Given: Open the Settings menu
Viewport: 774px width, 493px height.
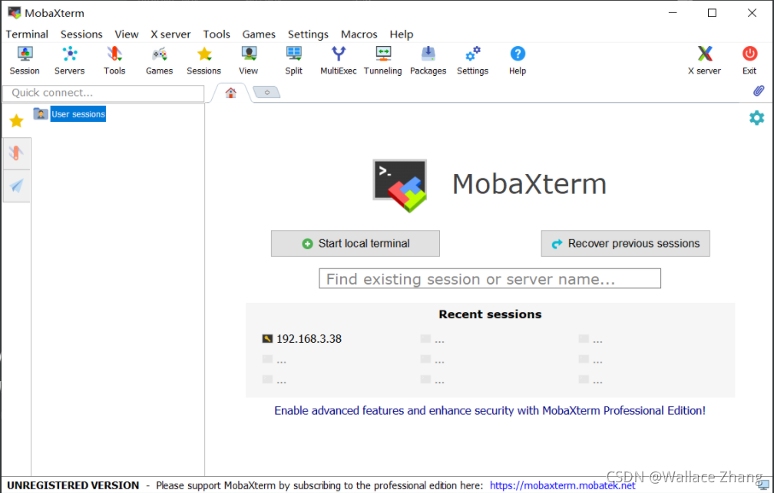Looking at the screenshot, I should tap(308, 34).
